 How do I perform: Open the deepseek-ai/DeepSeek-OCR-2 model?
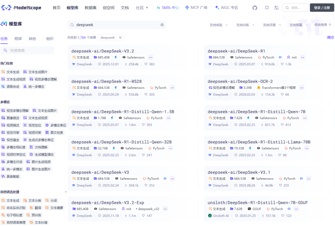pyautogui.click(x=240, y=81)
